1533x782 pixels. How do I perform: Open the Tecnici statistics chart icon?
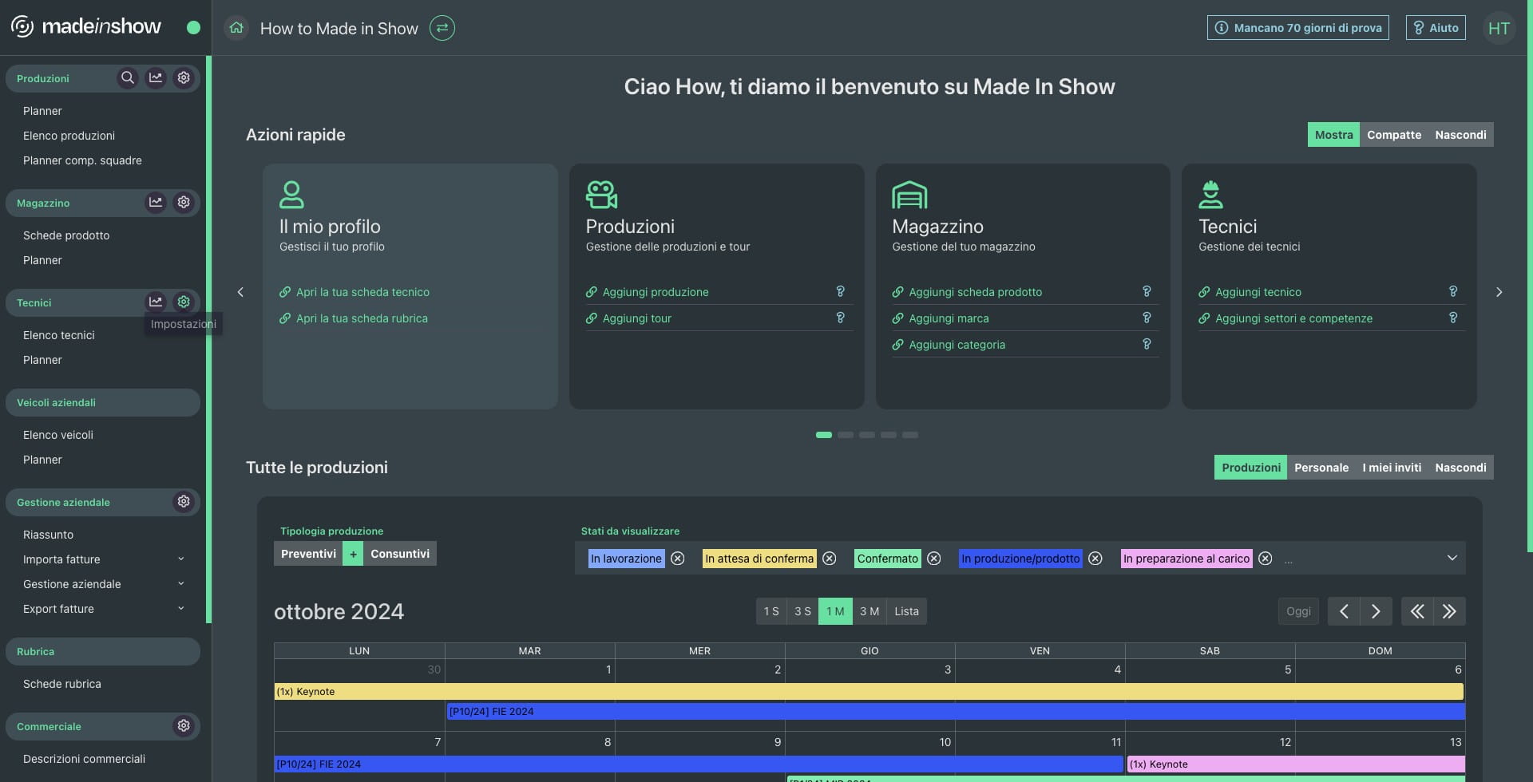pyautogui.click(x=156, y=302)
